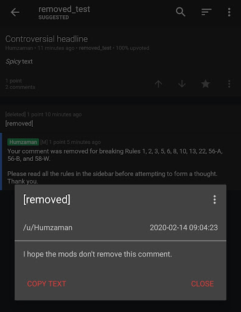Tap the back arrow icon
241x312 pixels.
[x=15, y=12]
